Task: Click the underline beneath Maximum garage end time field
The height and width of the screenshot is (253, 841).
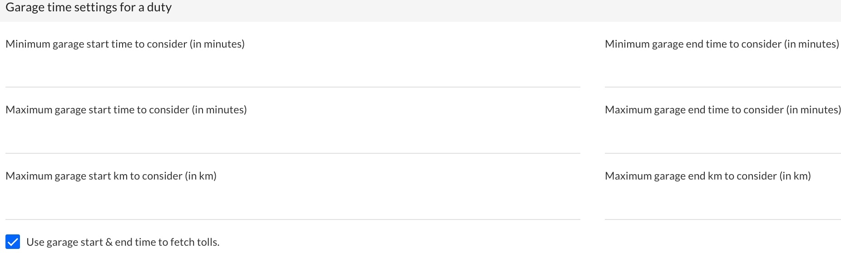Action: pyautogui.click(x=723, y=153)
